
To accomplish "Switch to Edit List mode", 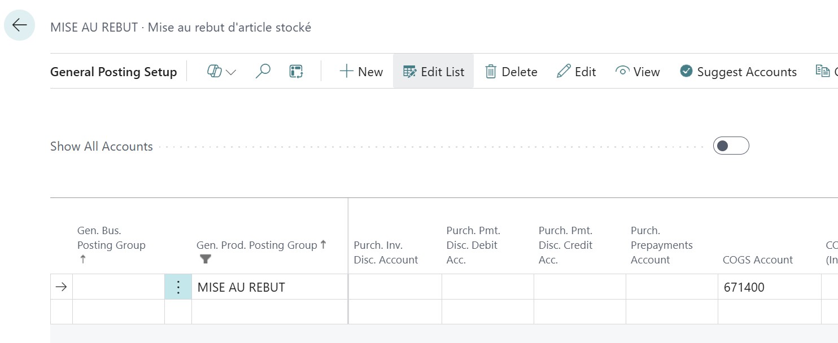I will (x=433, y=71).
